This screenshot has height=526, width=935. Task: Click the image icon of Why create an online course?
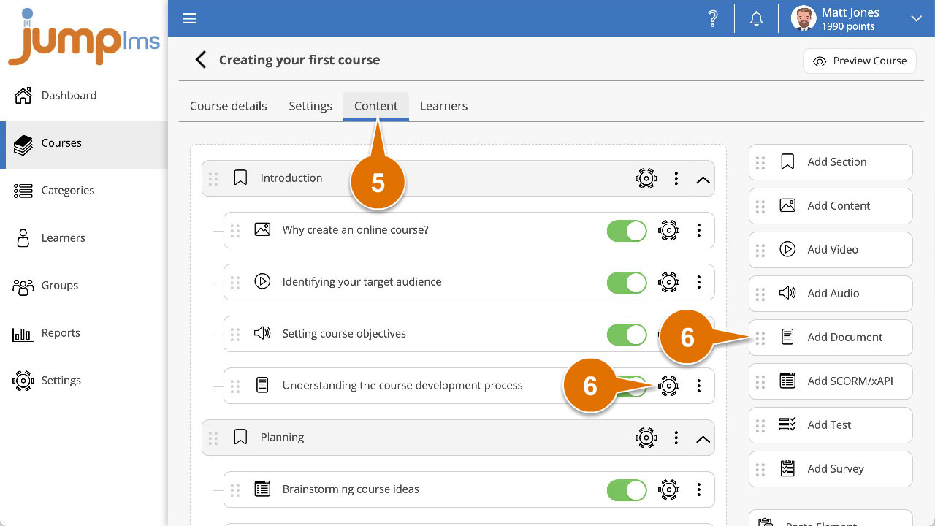(x=262, y=229)
